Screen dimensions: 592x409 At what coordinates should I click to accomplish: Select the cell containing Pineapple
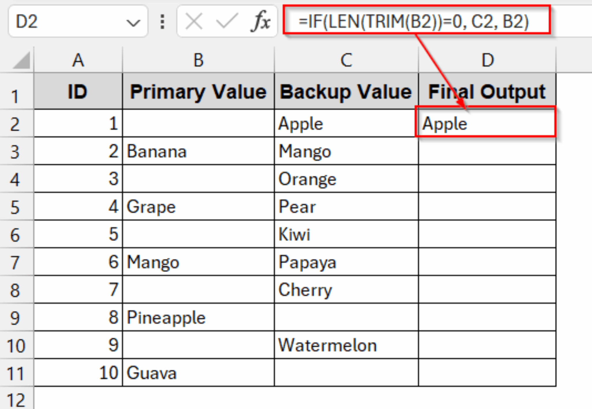point(198,317)
